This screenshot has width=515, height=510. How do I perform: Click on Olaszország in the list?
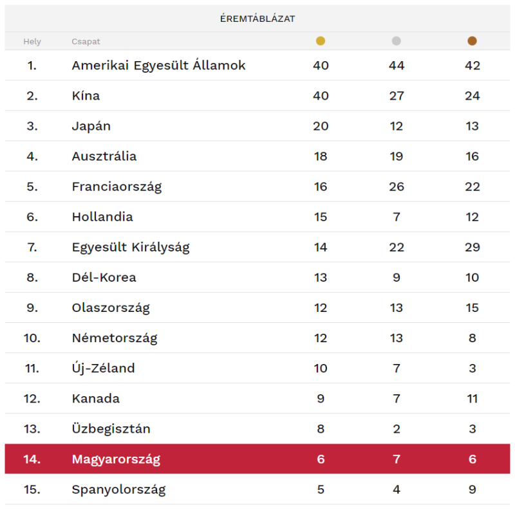111,307
